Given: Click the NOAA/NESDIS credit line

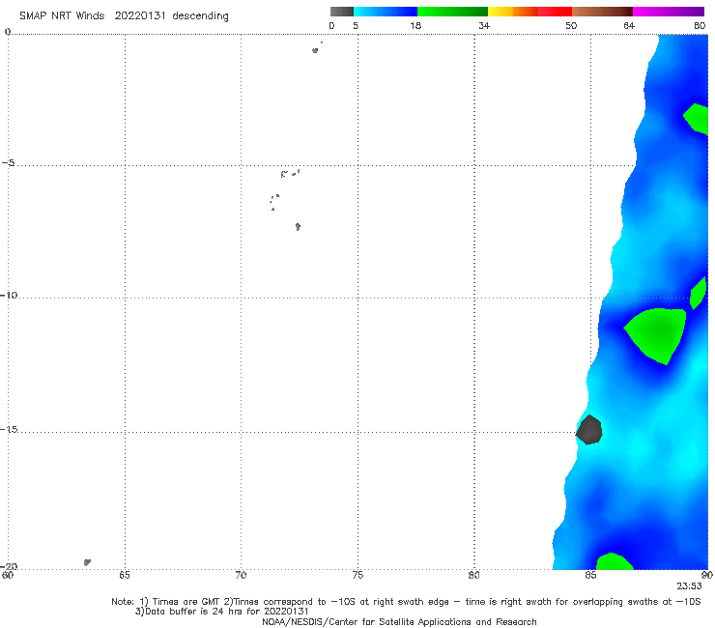Looking at the screenshot, I should [399, 621].
